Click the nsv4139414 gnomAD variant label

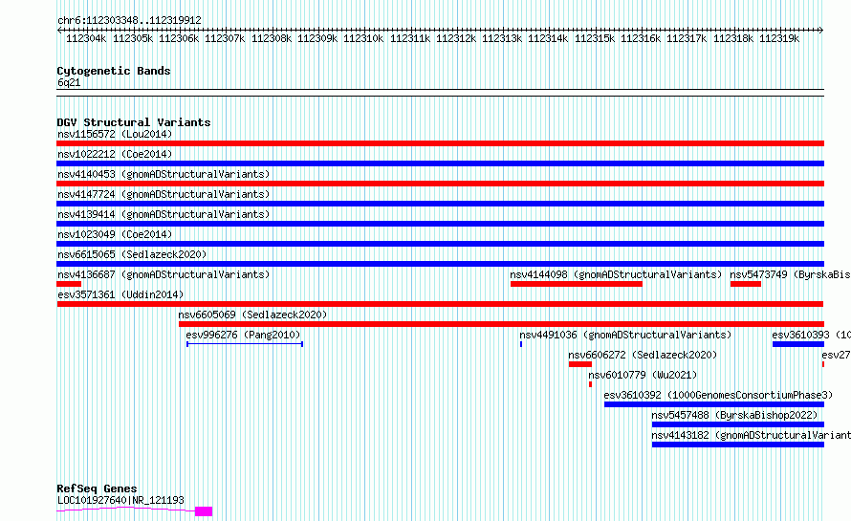pos(164,214)
